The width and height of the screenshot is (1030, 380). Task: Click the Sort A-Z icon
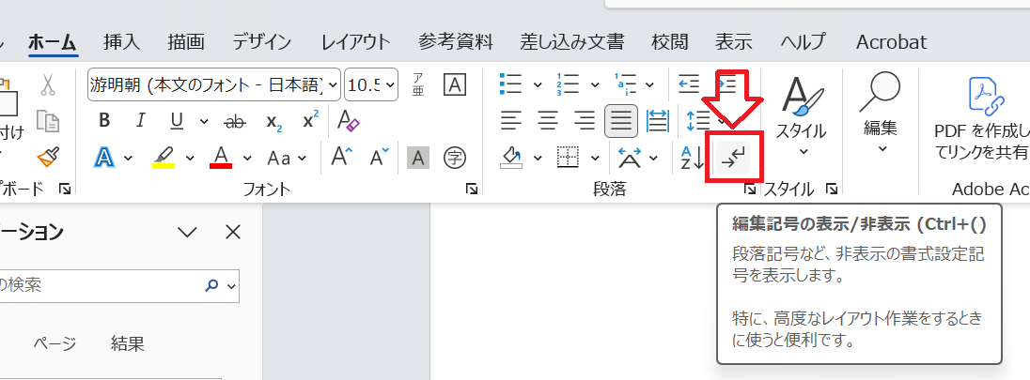coord(693,158)
